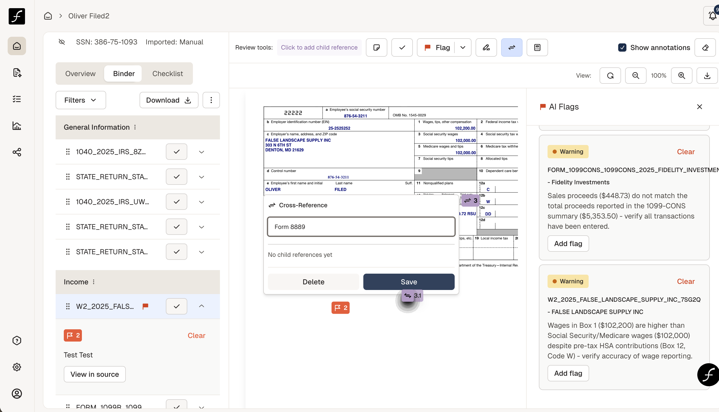Collapse the W2_2025_FALS row
719x412 pixels.
[x=201, y=306]
